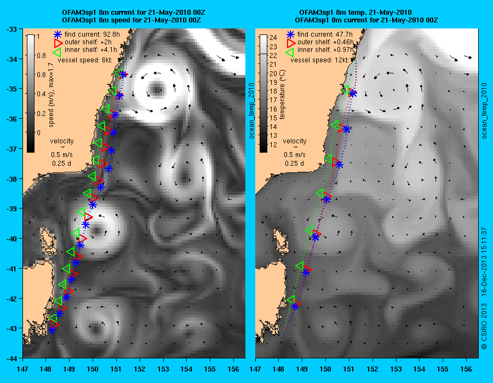
Task: Click the '24' tick on the temperature colorbar
Action: [x=273, y=37]
